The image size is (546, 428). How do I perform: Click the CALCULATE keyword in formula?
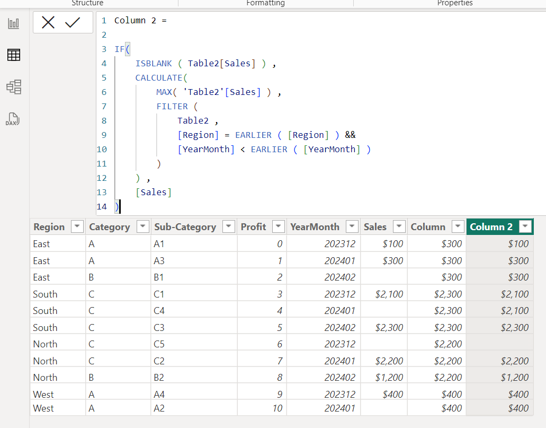point(159,78)
